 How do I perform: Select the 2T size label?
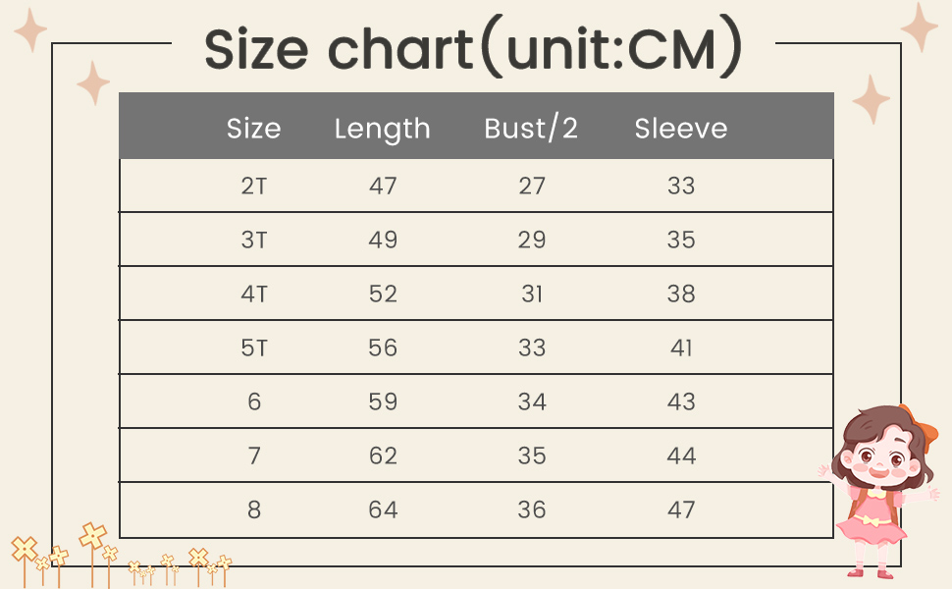pyautogui.click(x=253, y=186)
